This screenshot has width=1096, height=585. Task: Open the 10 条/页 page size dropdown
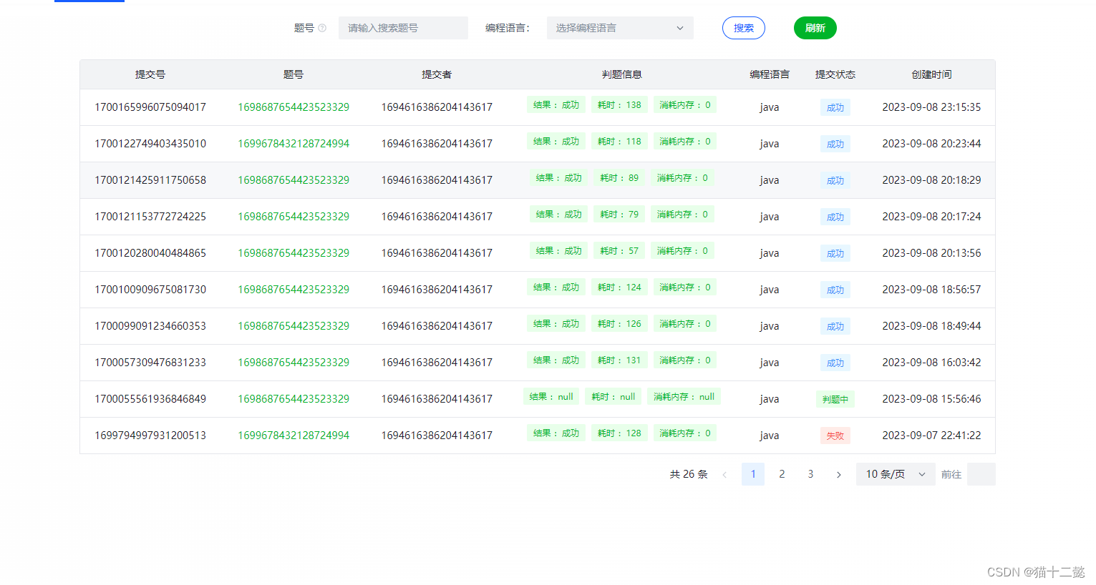[896, 474]
